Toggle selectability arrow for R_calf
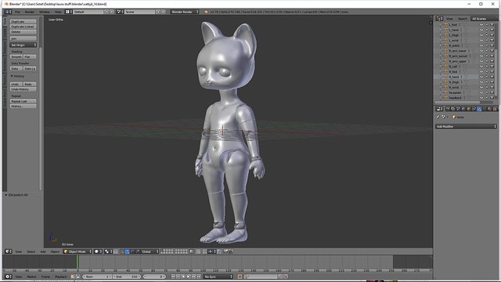This screenshot has width=501, height=282. point(487,66)
